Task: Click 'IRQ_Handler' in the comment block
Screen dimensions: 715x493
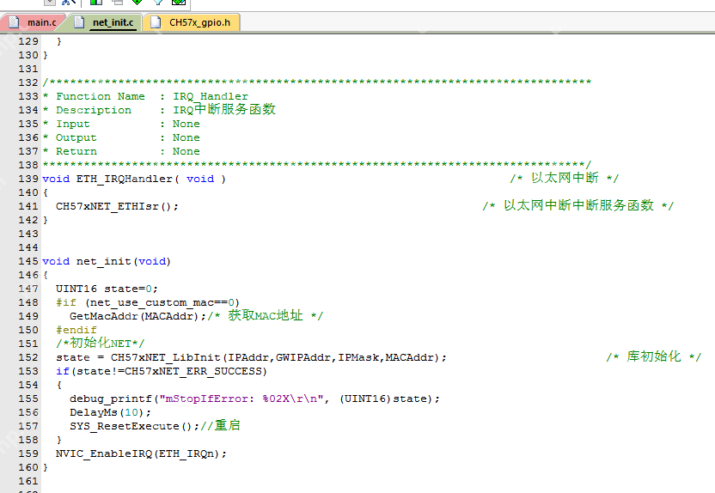Action: (x=211, y=96)
